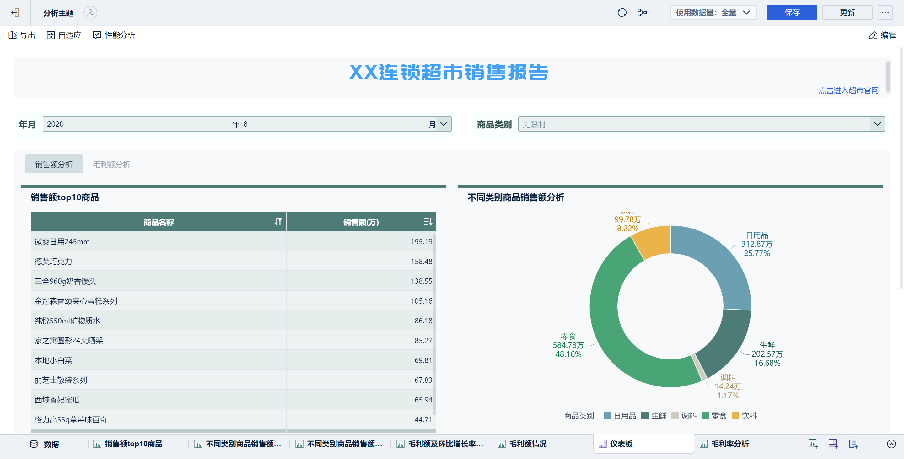904x459 pixels.
Task: Select the row 纯悦550ml矿物质水
Action: [x=233, y=320]
